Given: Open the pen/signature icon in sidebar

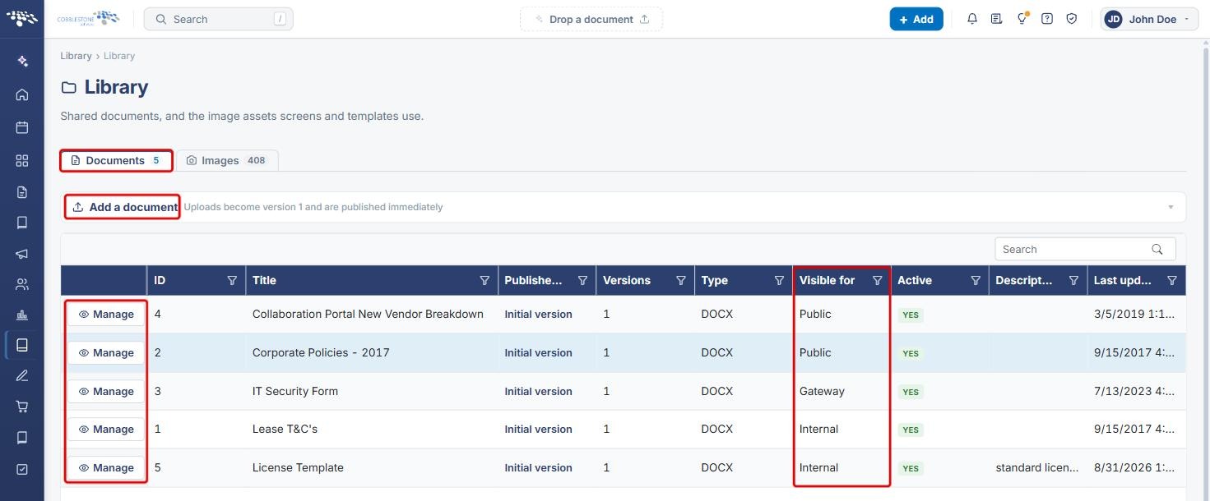Looking at the screenshot, I should (22, 376).
